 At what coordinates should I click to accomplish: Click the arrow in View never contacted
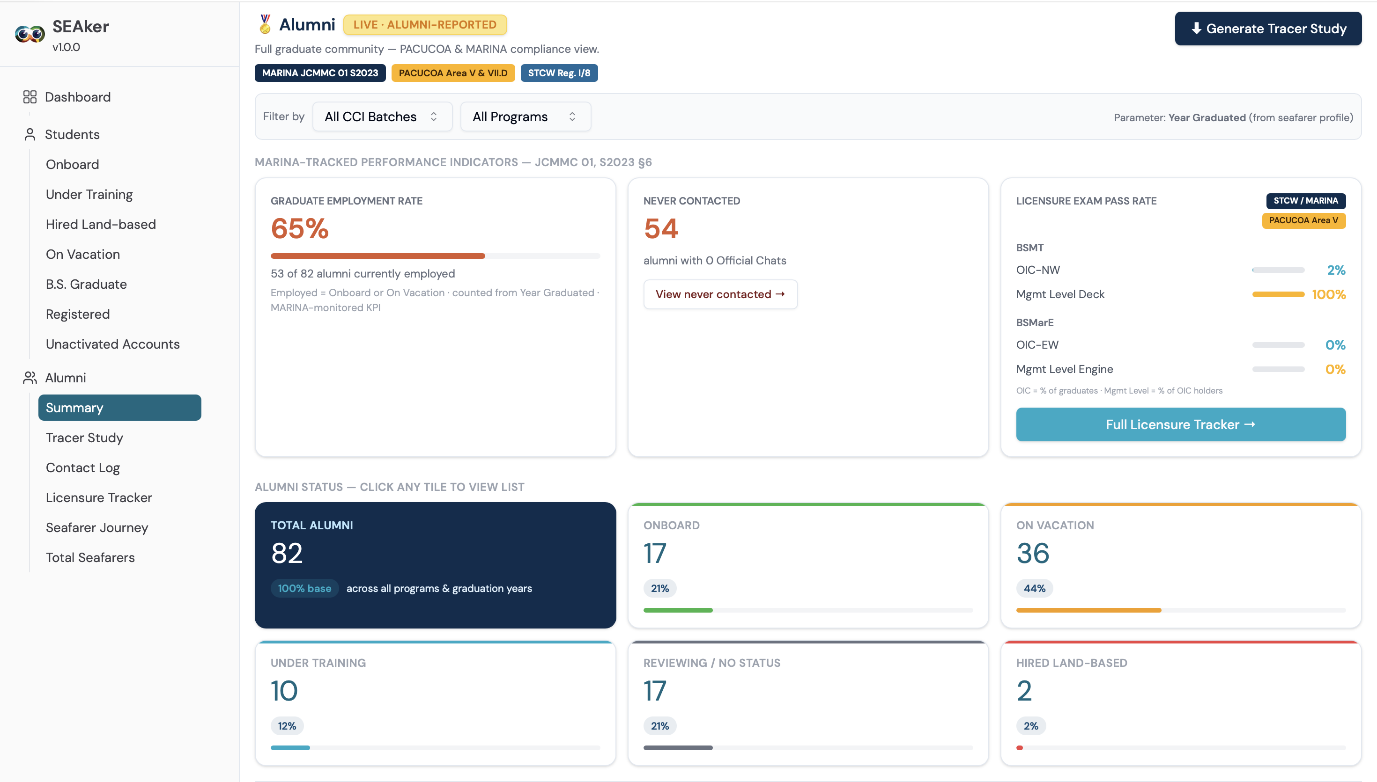pos(780,294)
